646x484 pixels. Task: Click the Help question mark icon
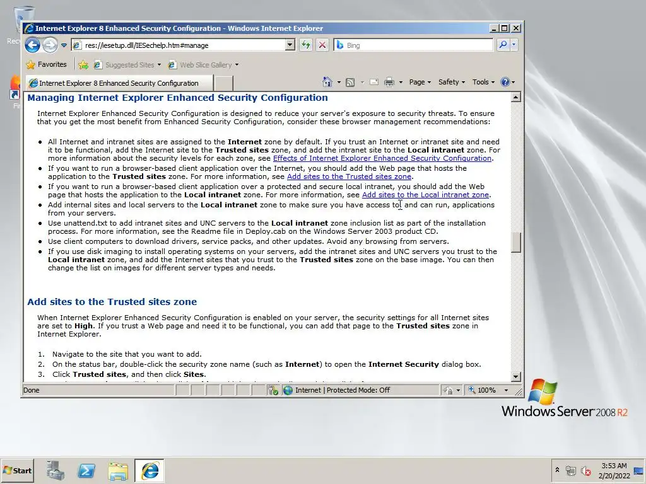click(505, 82)
